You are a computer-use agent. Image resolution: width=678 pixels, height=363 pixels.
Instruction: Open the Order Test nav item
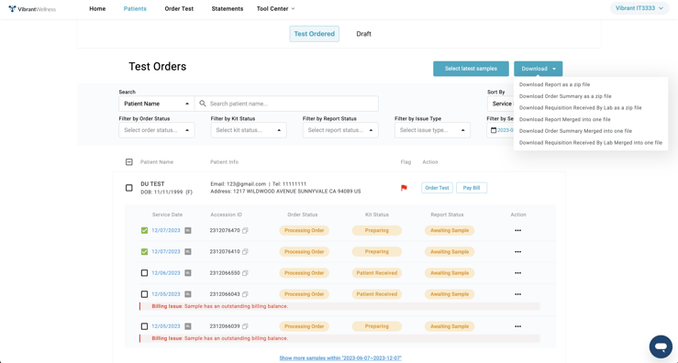point(179,8)
